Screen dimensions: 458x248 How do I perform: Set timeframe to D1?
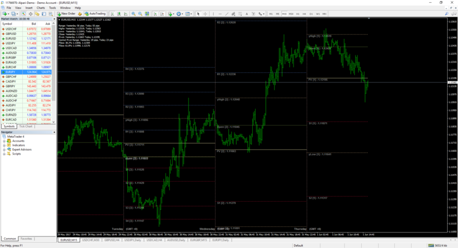(311, 14)
